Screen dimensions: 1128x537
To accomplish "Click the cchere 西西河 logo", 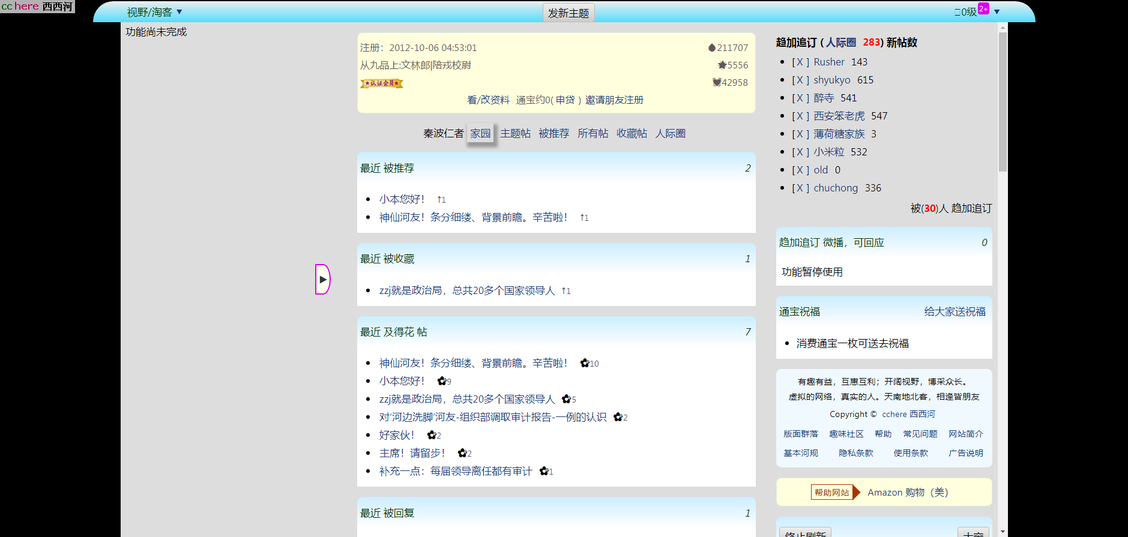I will click(37, 7).
